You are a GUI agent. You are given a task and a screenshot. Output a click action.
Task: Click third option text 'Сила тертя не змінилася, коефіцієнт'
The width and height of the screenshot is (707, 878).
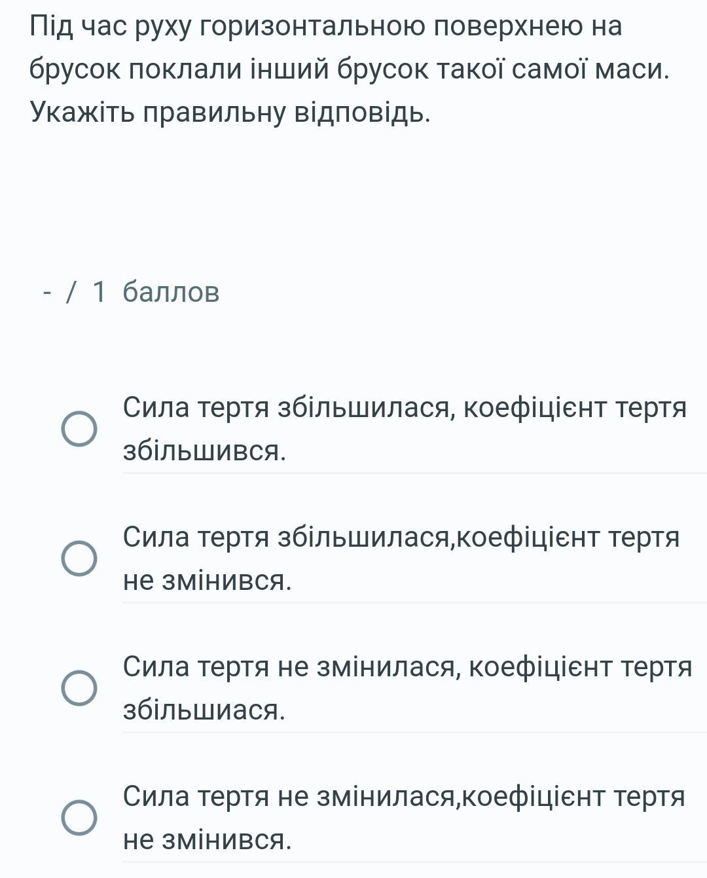click(x=407, y=667)
